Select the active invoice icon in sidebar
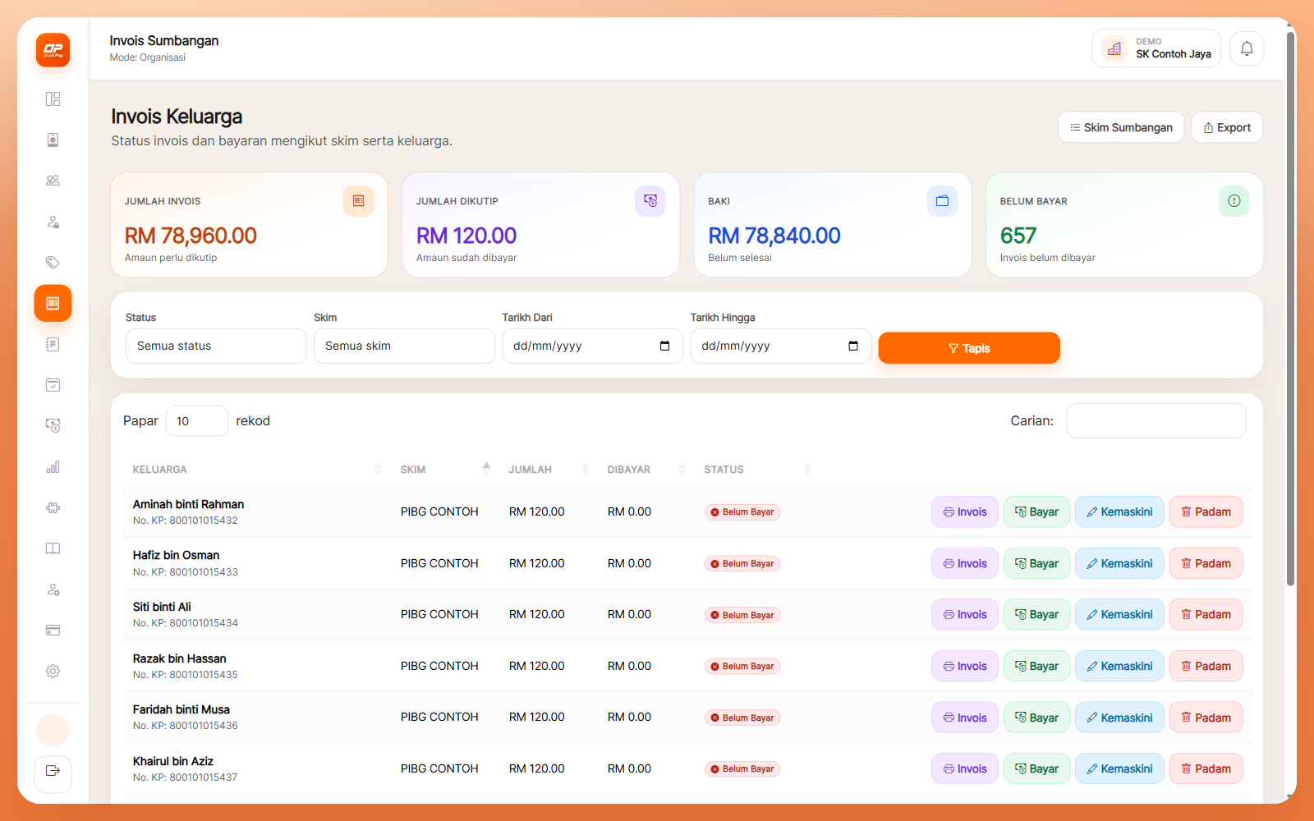Screen dimensions: 1314x821 (x=53, y=304)
